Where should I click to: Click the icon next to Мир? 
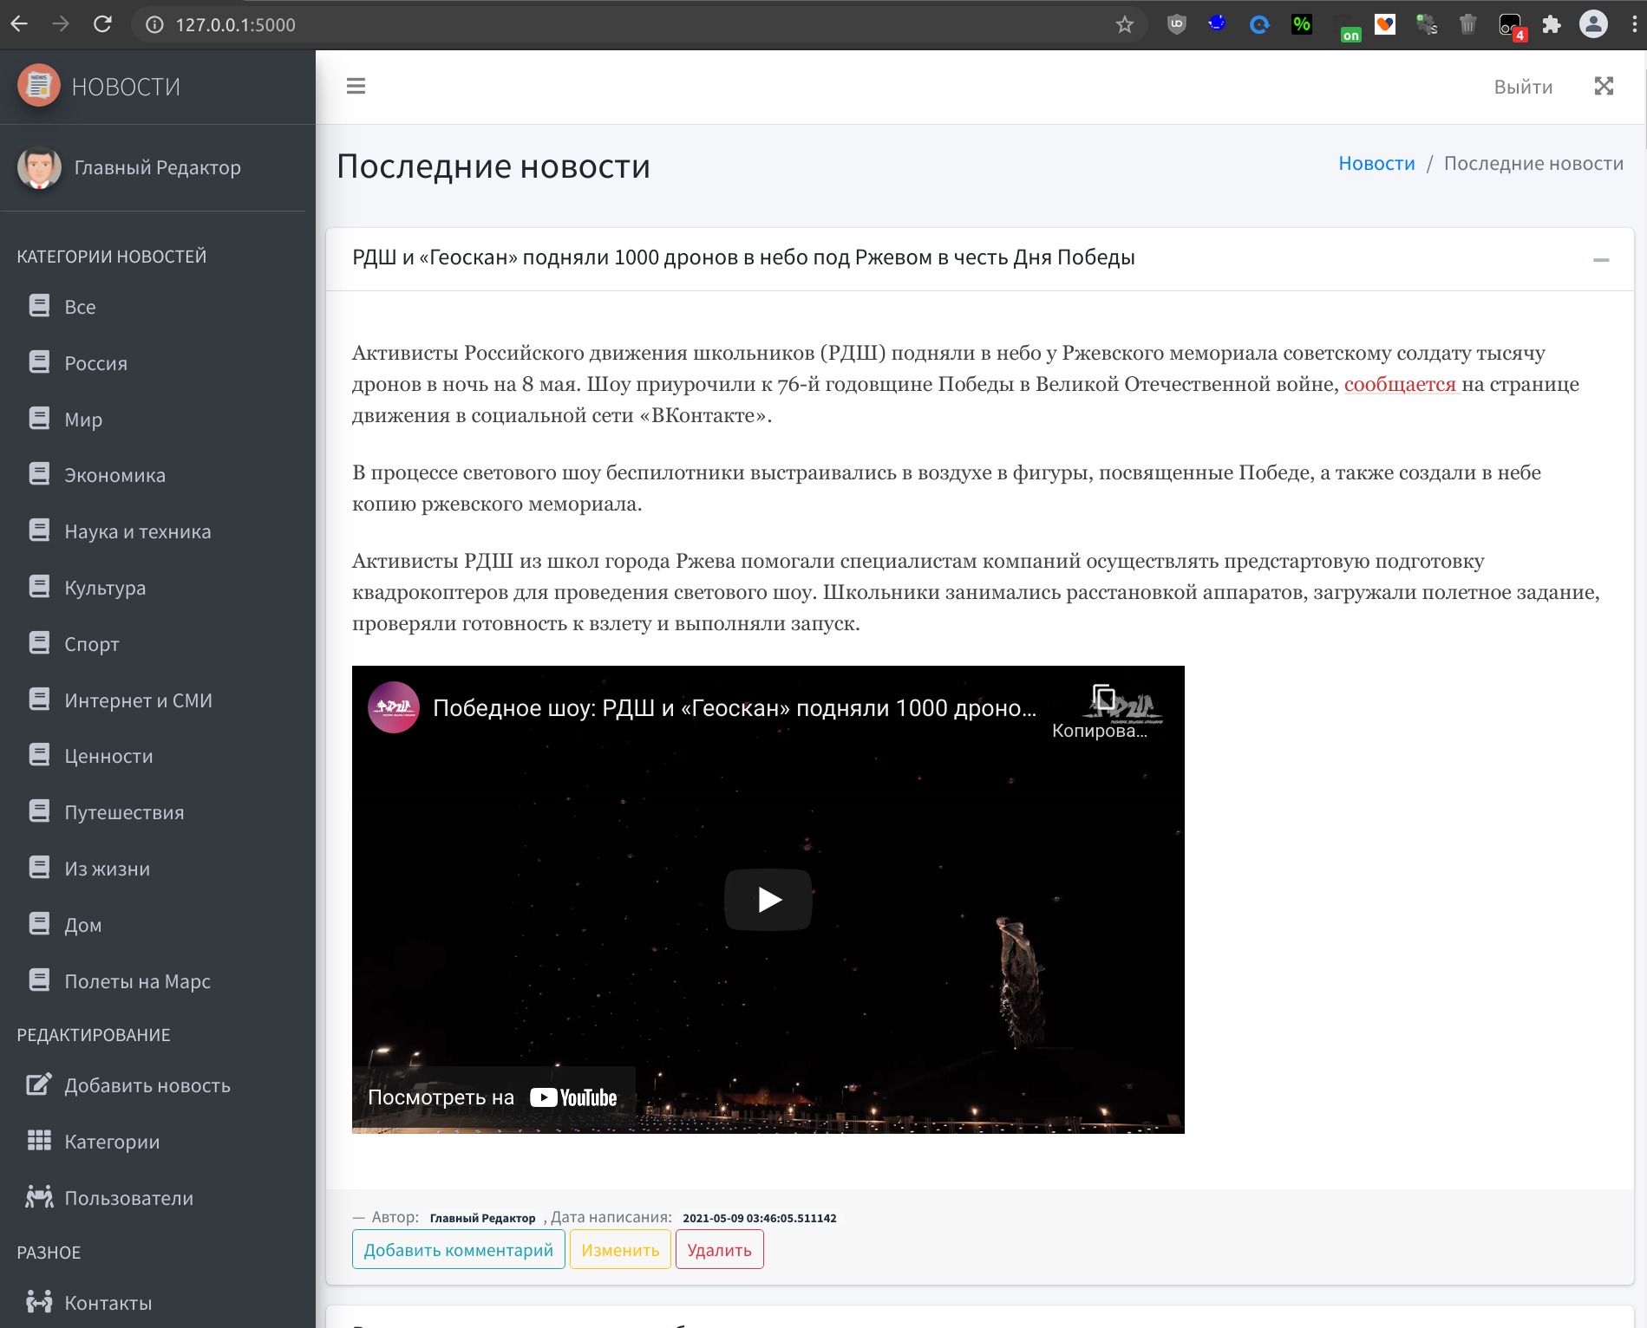click(x=39, y=419)
